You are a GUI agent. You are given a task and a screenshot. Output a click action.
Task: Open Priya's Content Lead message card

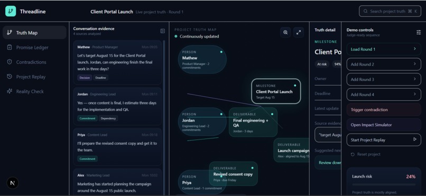click(x=117, y=147)
